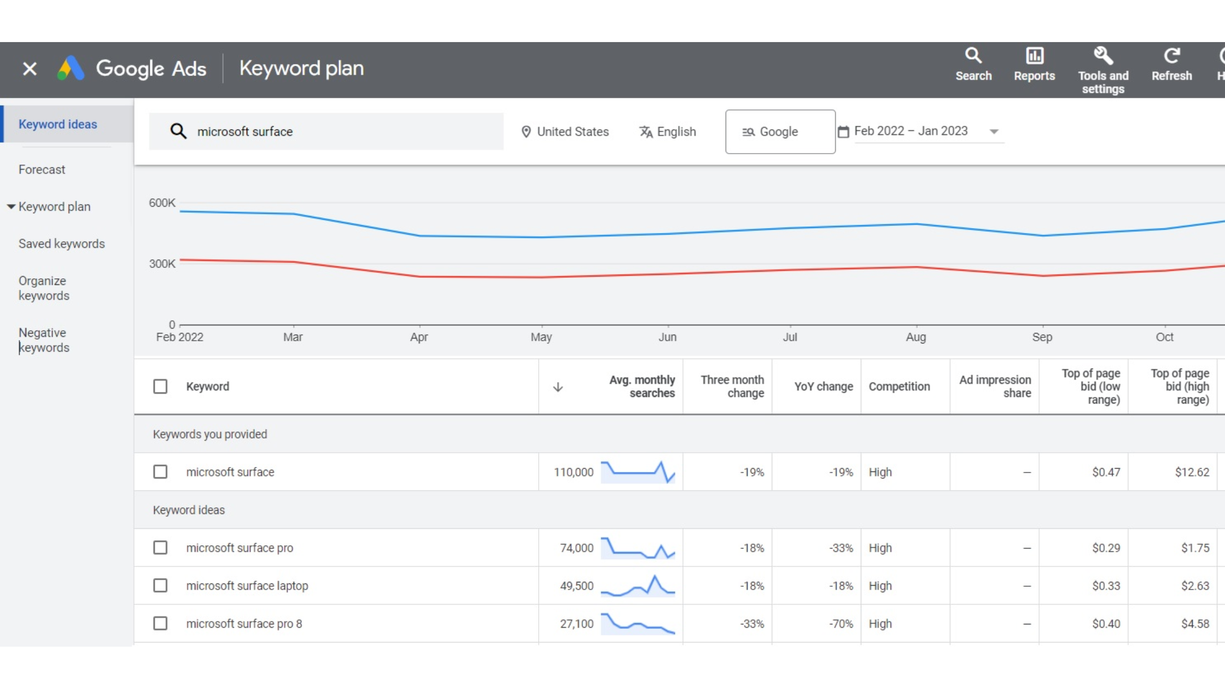Click the 49,500 searches value
Viewport: 1225px width, 689px height.
coord(576,586)
